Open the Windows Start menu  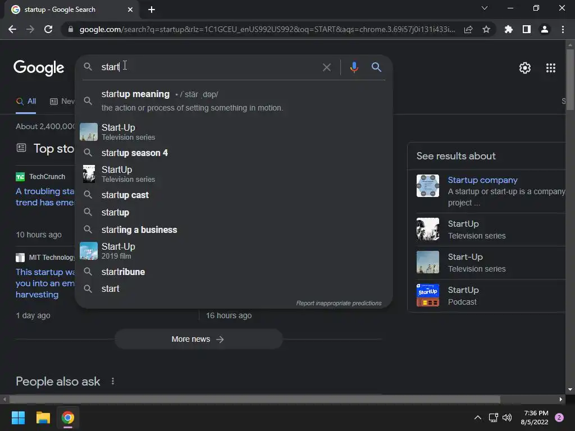point(18,418)
